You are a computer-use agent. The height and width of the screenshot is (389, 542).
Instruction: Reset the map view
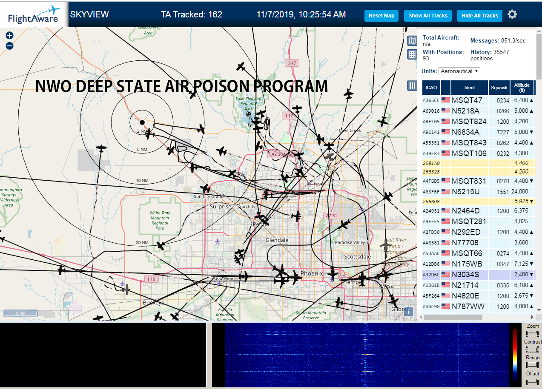point(381,16)
